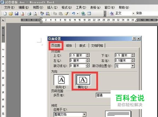The width and height of the screenshot is (158, 117).
Task: Open the 帮助 menu
Action: click(124, 8)
